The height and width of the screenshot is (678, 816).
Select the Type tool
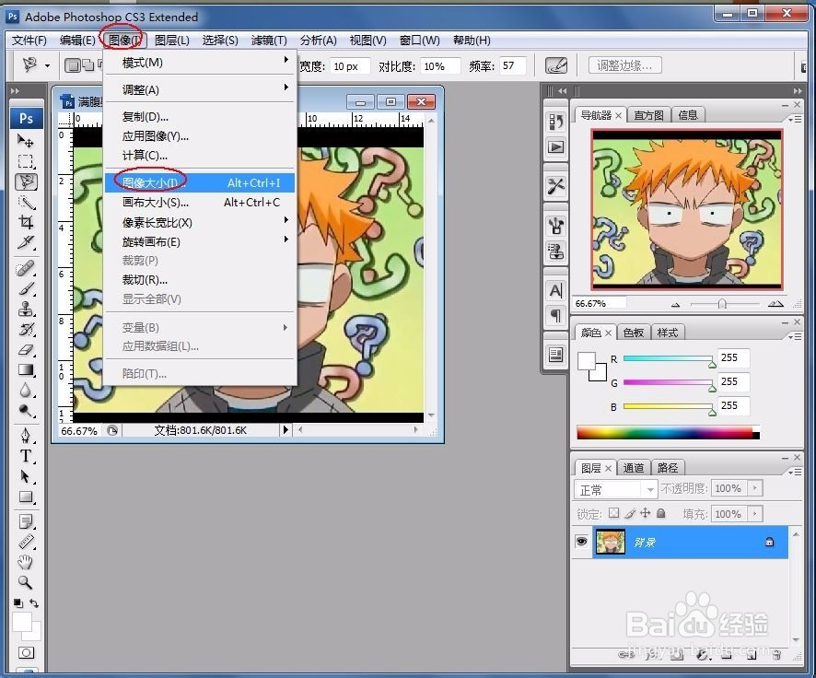tap(26, 456)
